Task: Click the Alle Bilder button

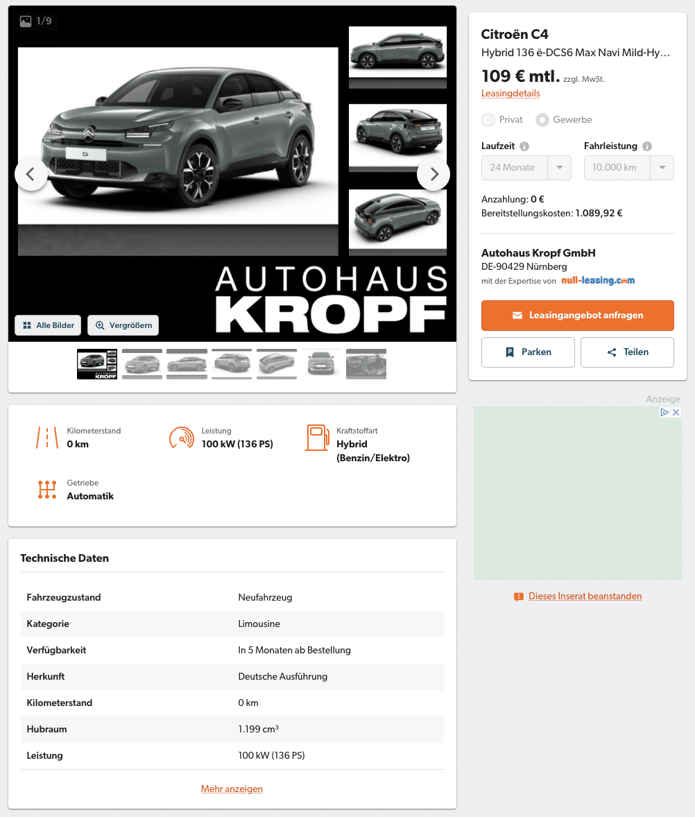Action: (x=48, y=326)
